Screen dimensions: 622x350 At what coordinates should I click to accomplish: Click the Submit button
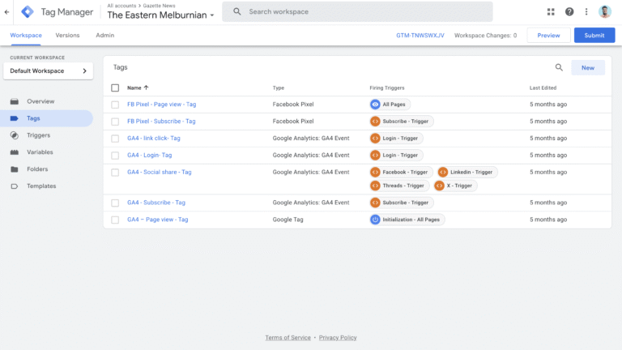tap(594, 36)
